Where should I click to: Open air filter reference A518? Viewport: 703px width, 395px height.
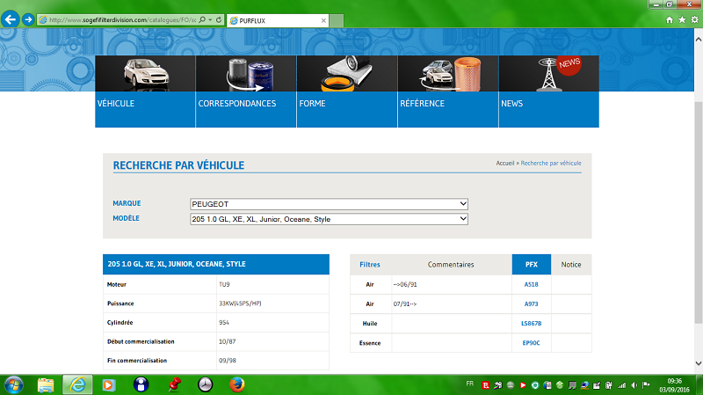[x=532, y=284]
